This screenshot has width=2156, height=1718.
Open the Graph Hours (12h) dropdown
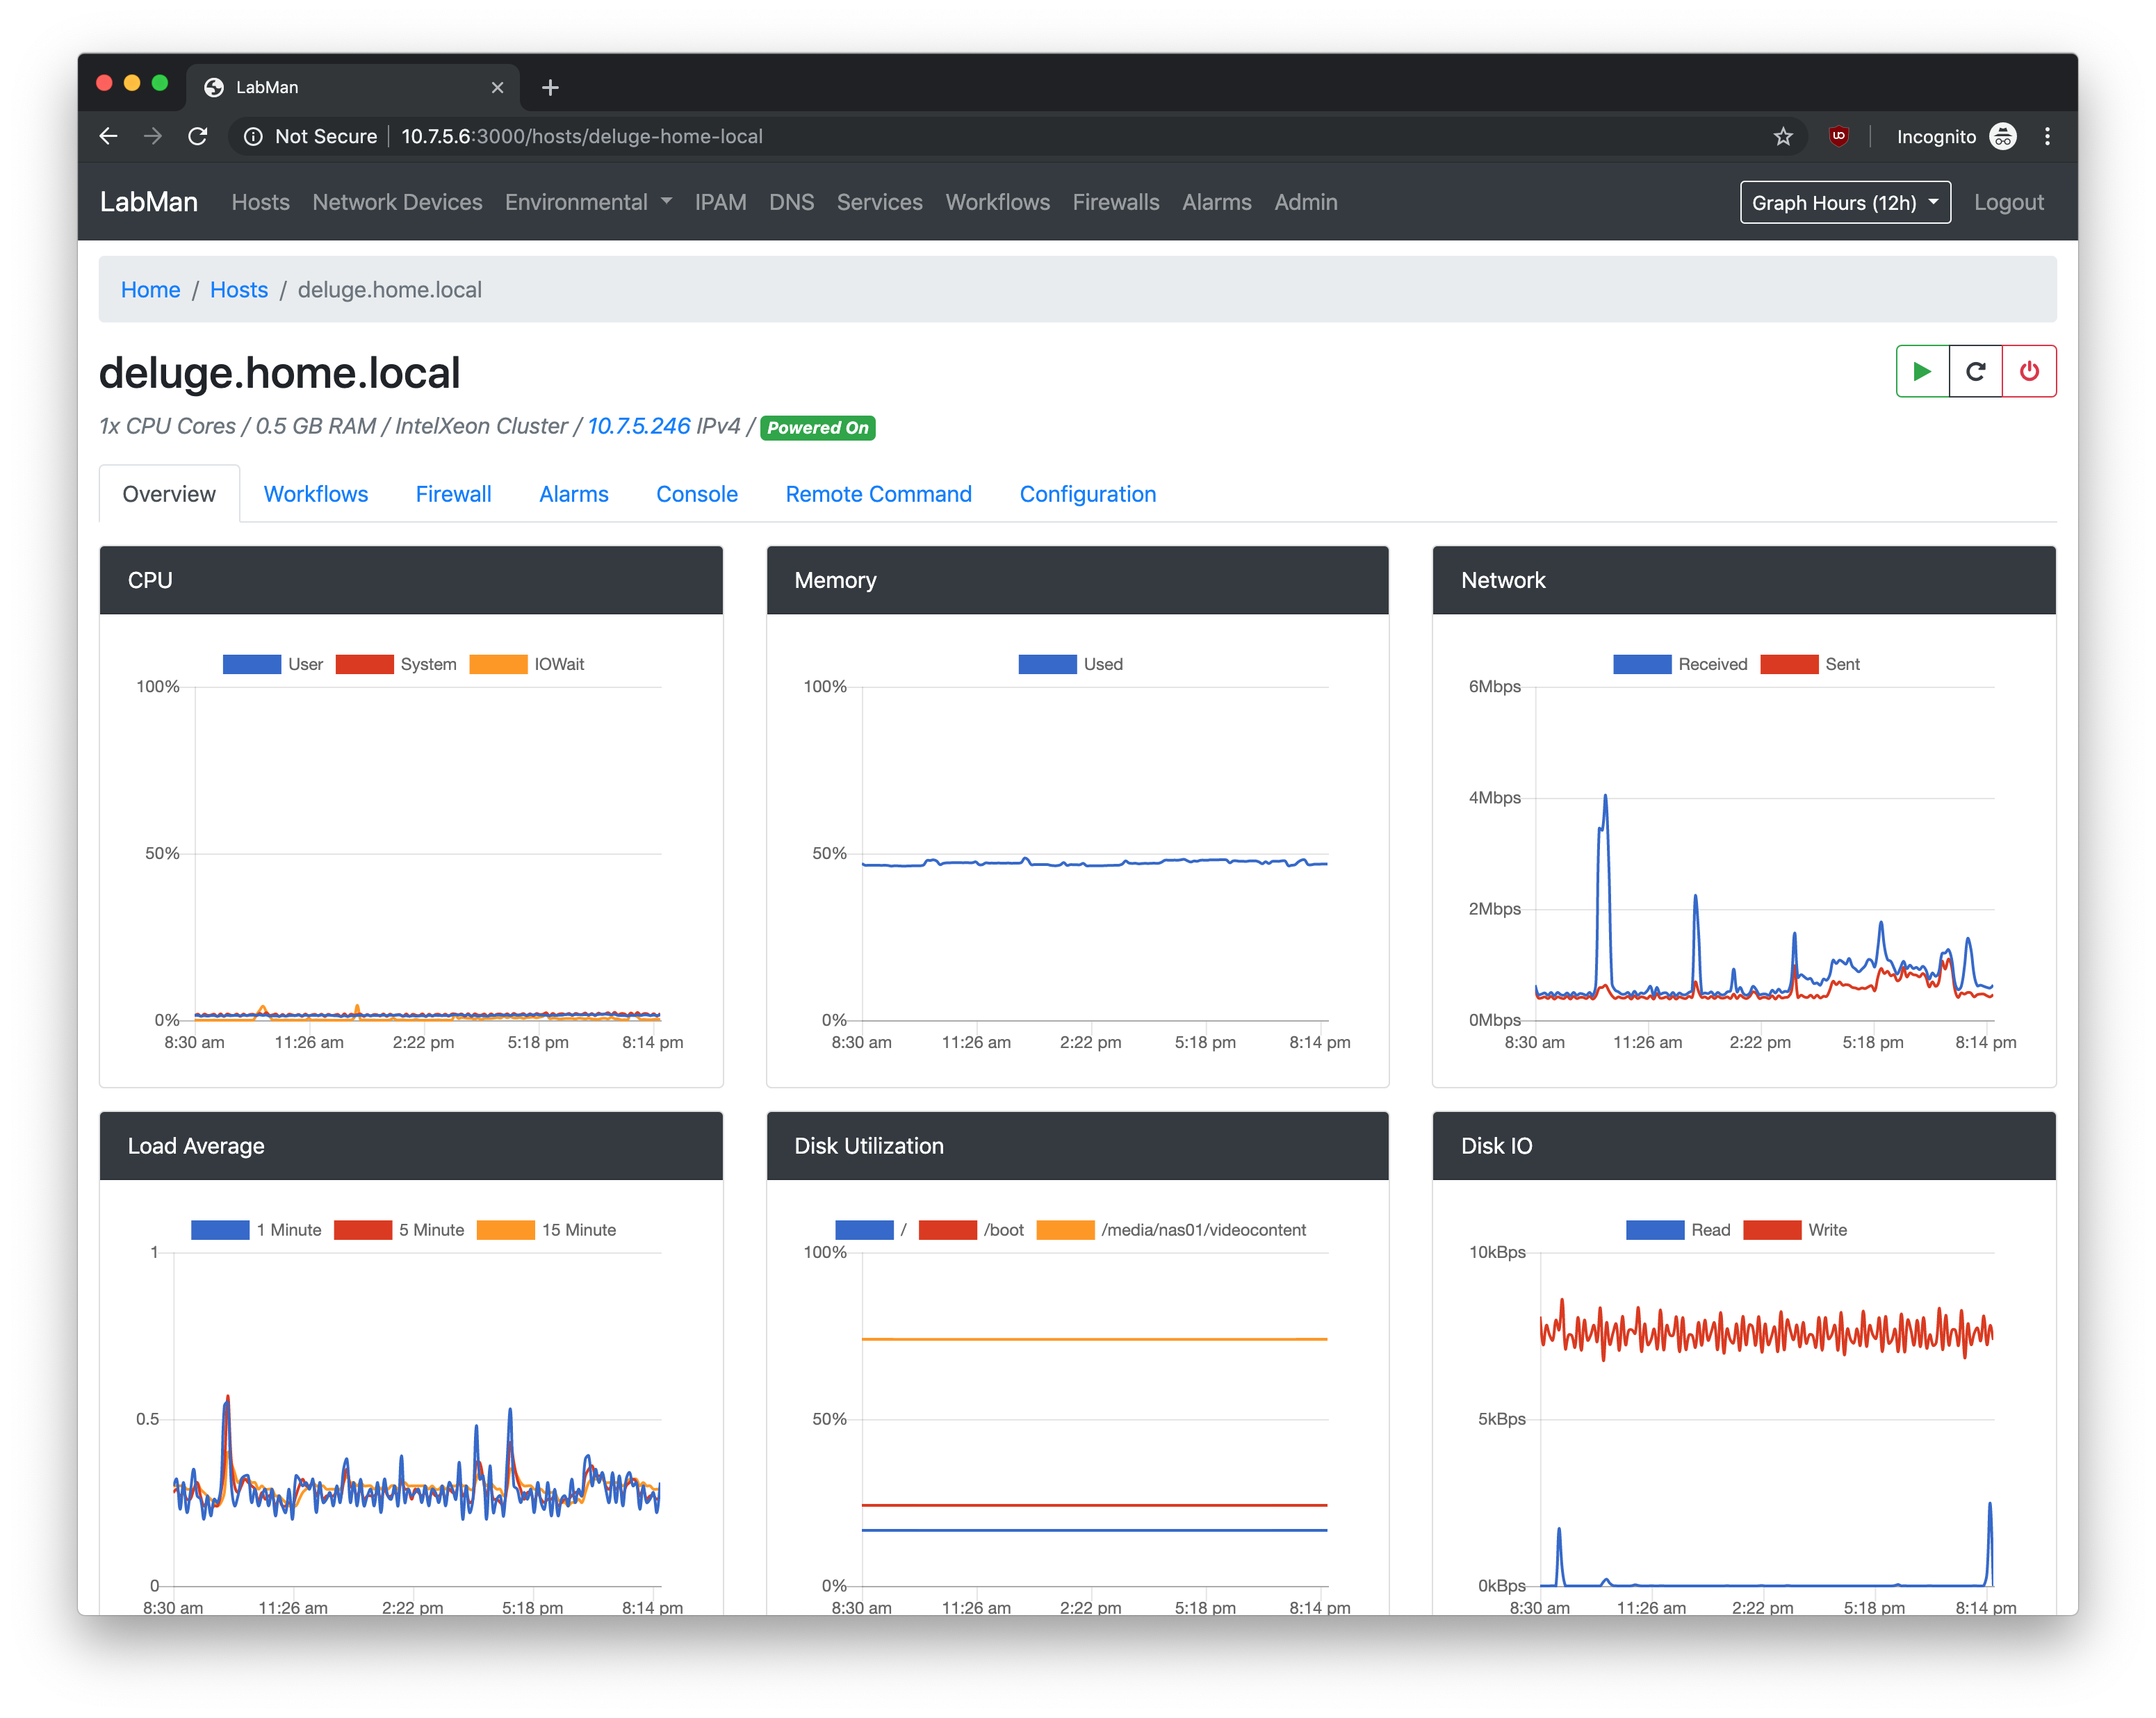(x=1844, y=203)
